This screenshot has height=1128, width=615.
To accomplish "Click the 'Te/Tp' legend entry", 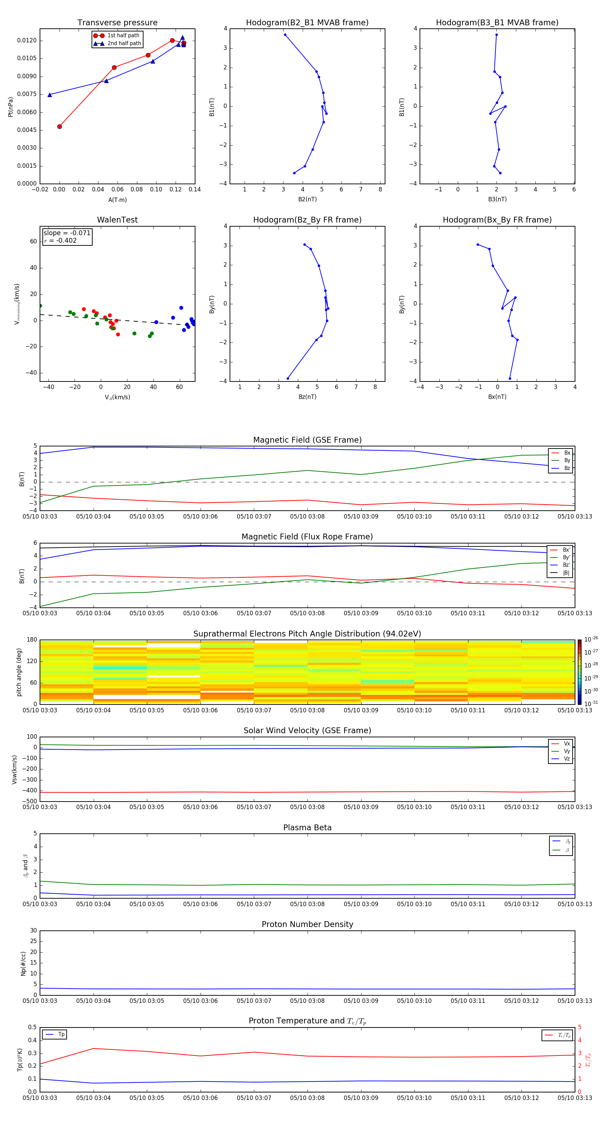I will coord(564,1035).
